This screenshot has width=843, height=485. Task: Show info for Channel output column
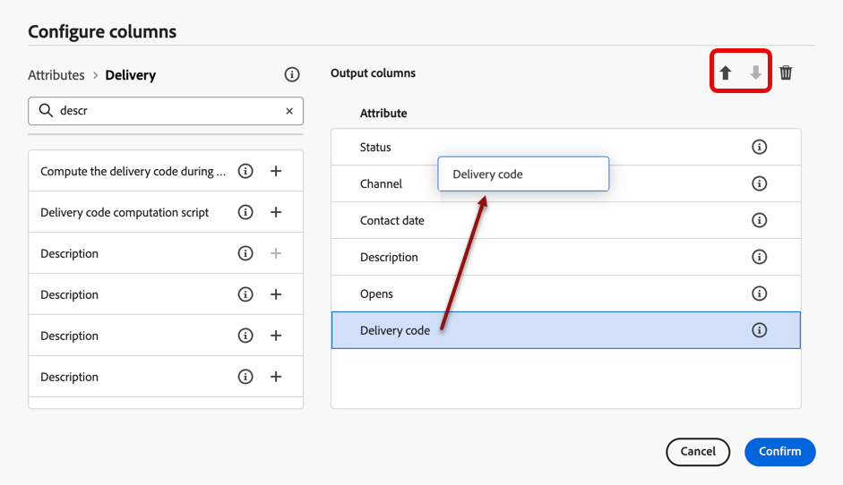(760, 183)
